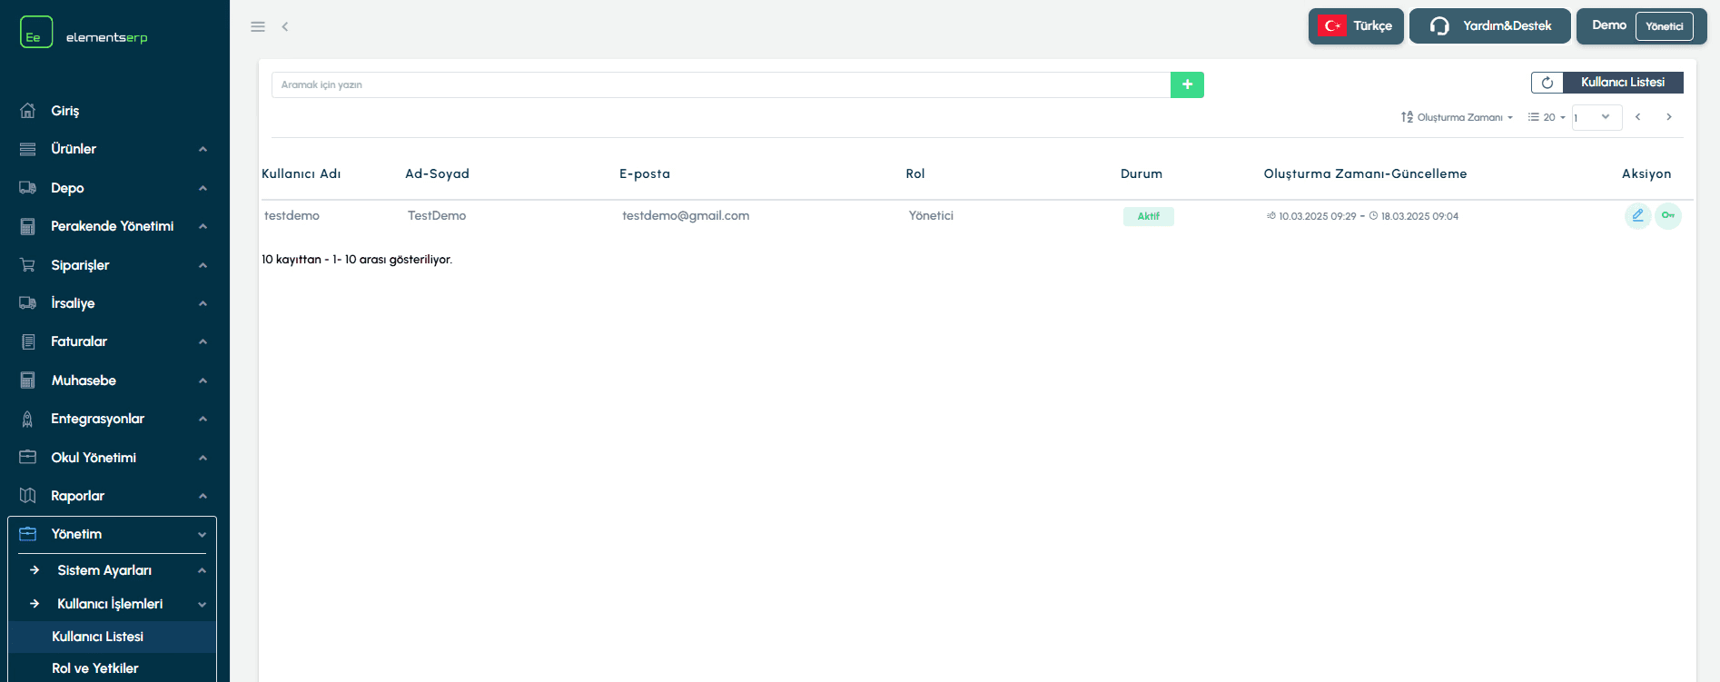Click the back arrow in the top bar

[x=285, y=26]
